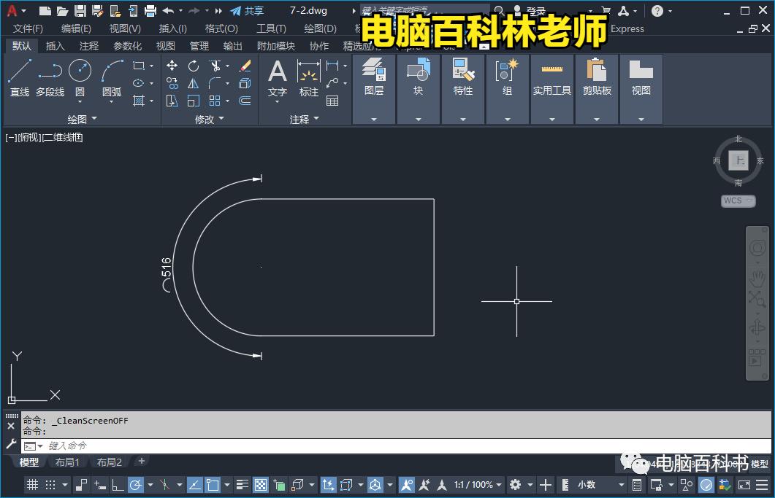This screenshot has height=498, width=775.
Task: Toggle grid display in the status bar
Action: tap(32, 485)
